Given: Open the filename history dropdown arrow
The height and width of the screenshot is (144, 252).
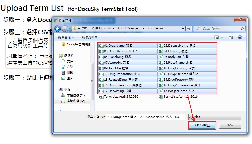Looking at the screenshot, I should click(183, 117).
